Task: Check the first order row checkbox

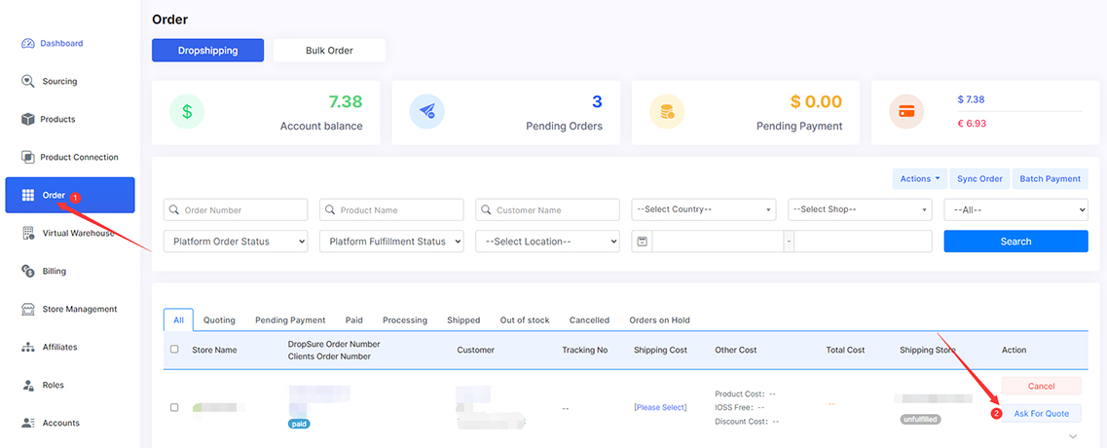Action: click(174, 407)
